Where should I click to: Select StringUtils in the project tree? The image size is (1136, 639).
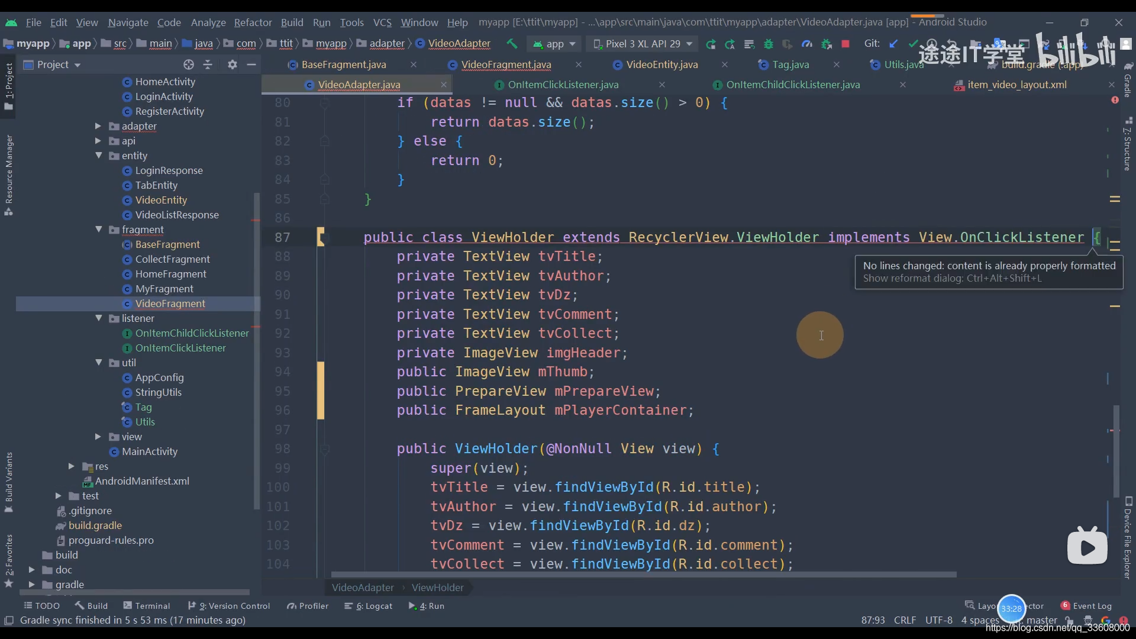click(159, 392)
